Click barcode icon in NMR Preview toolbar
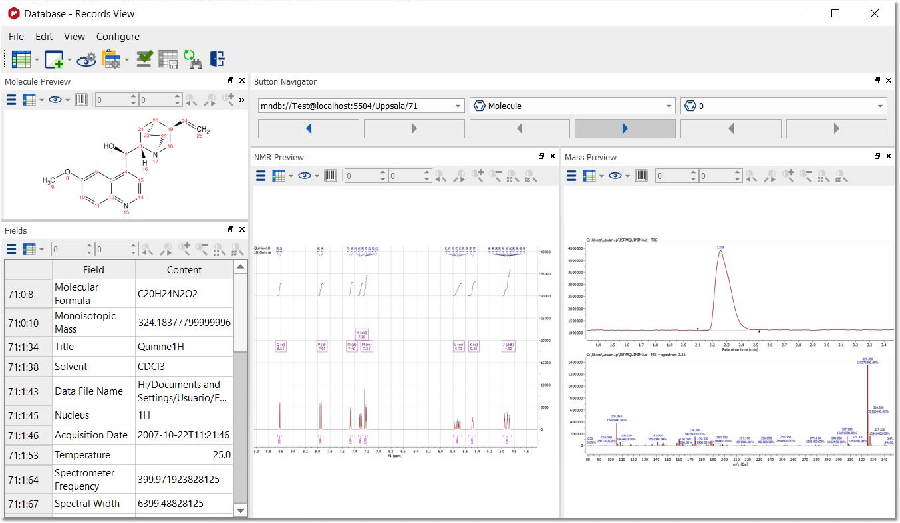 pos(331,176)
